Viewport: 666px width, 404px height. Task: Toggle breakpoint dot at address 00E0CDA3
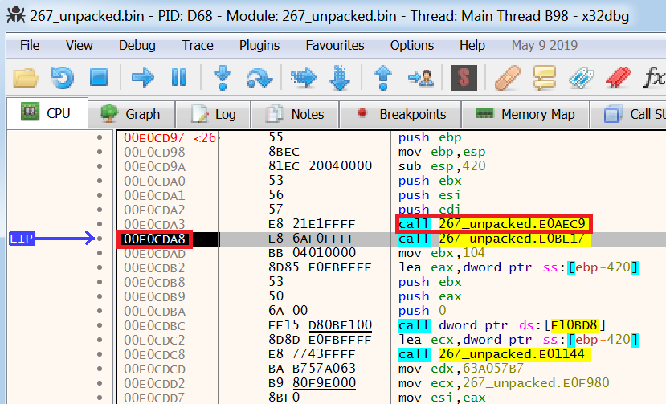pyautogui.click(x=100, y=224)
